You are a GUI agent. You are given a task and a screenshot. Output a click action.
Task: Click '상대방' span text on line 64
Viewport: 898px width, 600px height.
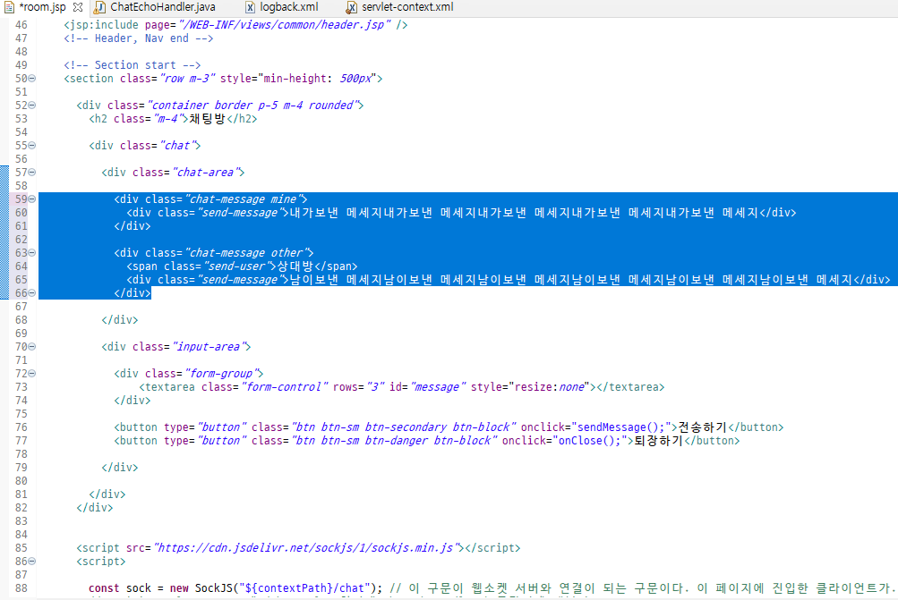coord(295,266)
